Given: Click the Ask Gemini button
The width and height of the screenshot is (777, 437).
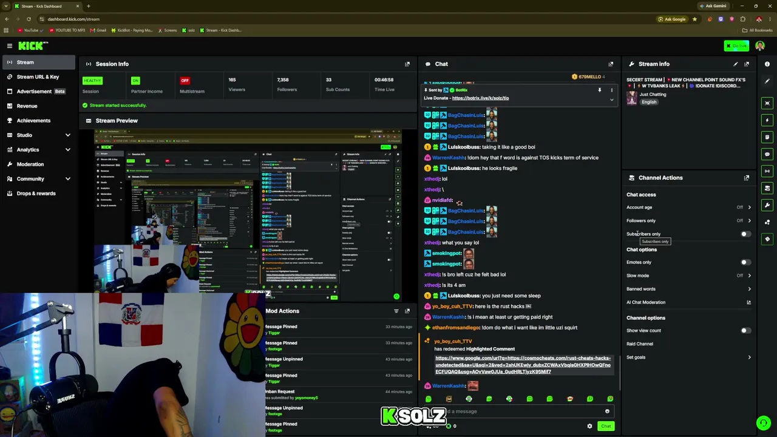Looking at the screenshot, I should point(713,6).
